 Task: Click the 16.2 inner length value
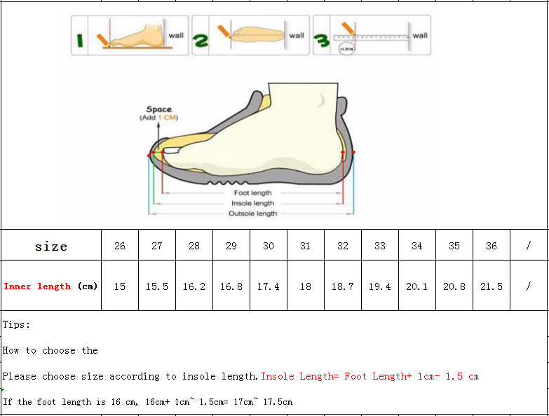[x=194, y=286]
